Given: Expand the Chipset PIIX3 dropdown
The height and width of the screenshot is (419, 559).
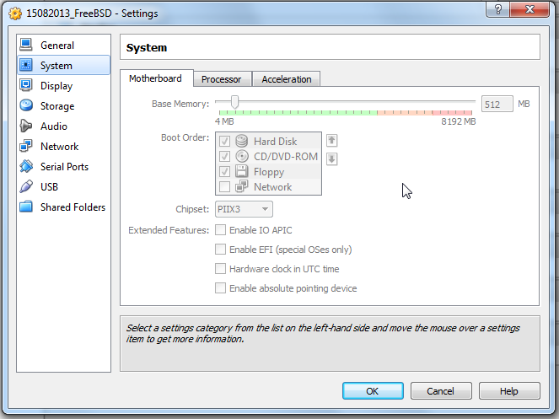Looking at the screenshot, I should coord(245,209).
